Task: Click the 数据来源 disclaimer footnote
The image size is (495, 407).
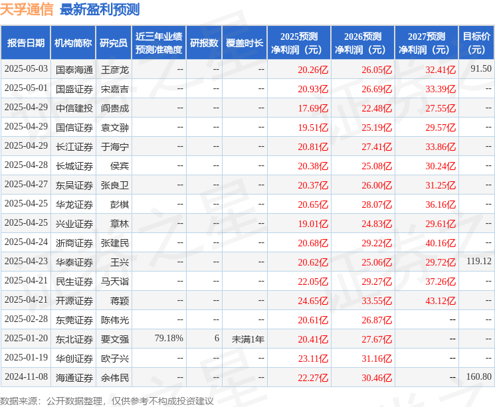Action: click(107, 401)
